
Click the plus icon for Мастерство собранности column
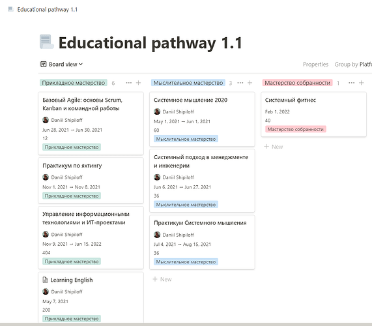click(x=362, y=83)
